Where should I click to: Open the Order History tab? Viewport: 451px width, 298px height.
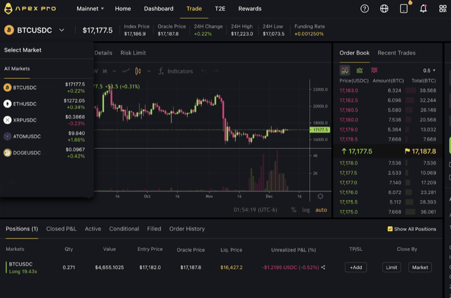pyautogui.click(x=187, y=229)
